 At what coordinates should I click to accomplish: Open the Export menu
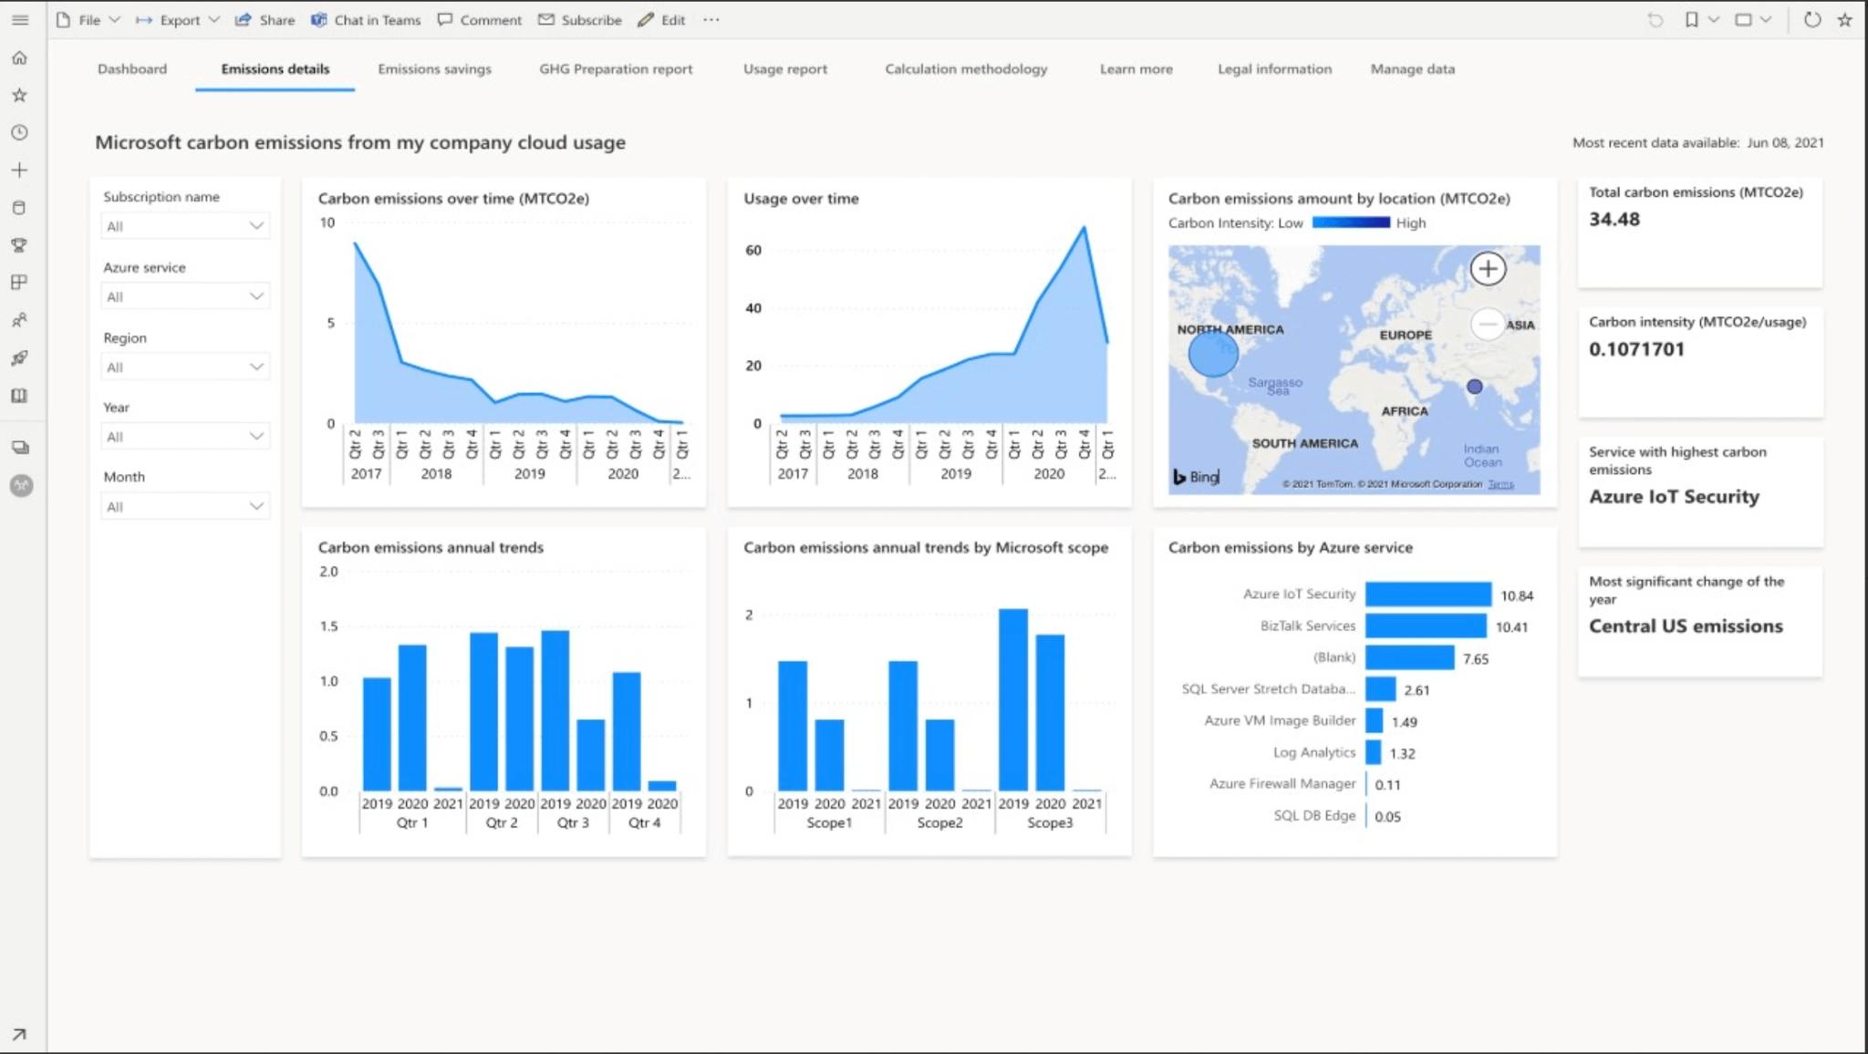pos(178,19)
